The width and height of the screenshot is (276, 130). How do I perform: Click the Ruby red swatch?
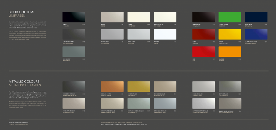pyautogui.click(x=203, y=34)
